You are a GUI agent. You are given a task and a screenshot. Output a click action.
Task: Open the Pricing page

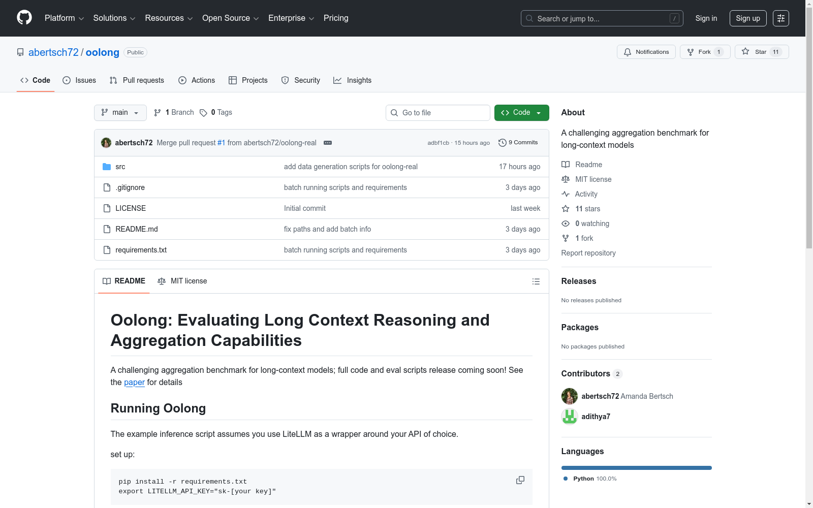336,18
